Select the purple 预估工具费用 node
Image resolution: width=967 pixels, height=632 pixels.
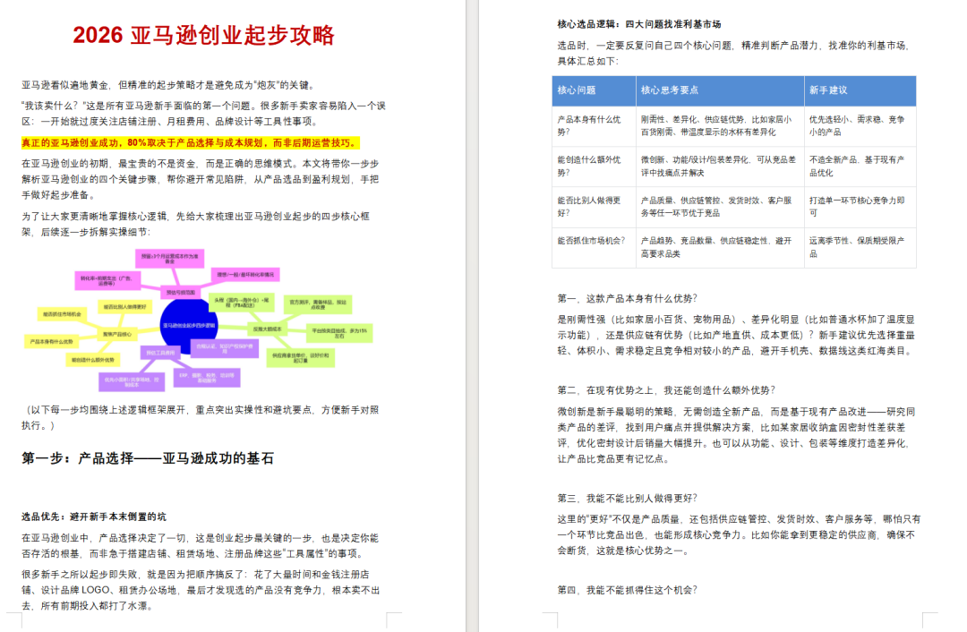[x=160, y=353]
